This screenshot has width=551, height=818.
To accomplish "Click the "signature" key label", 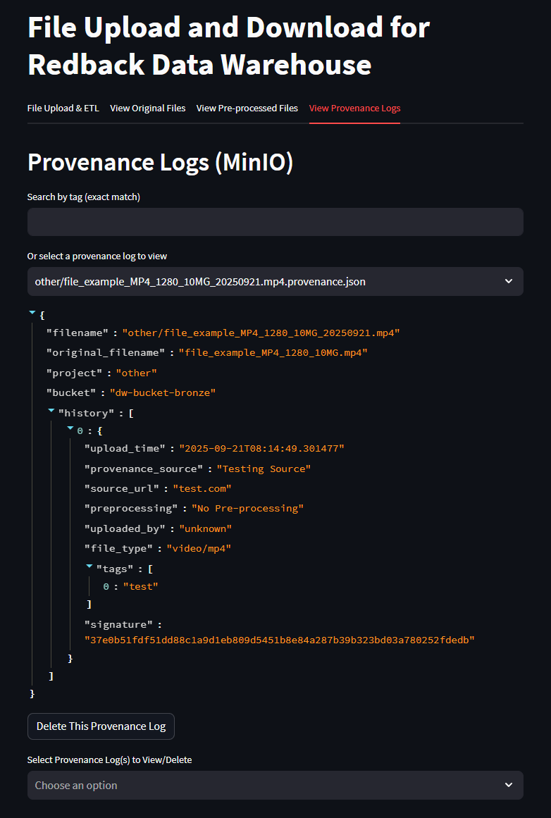I will click(118, 624).
